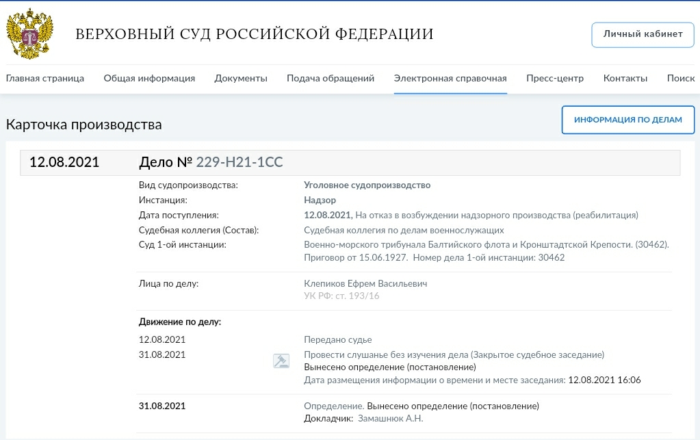700x440 pixels.
Task: Select text Уголовное судопроизводство
Action: point(367,185)
